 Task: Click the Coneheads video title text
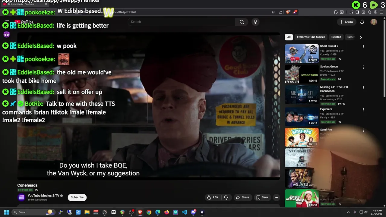coord(27,185)
